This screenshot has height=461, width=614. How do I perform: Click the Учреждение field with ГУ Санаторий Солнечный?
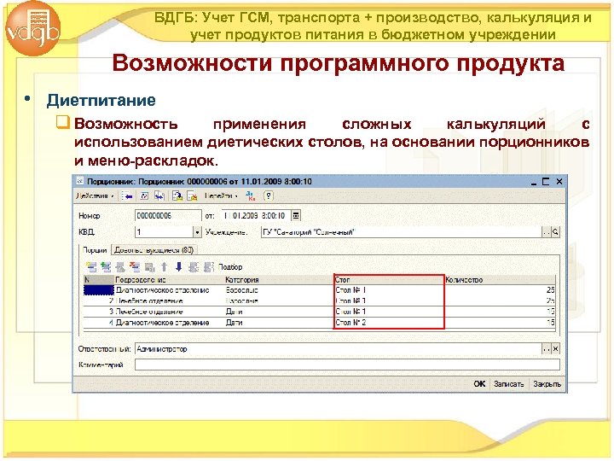(x=402, y=232)
